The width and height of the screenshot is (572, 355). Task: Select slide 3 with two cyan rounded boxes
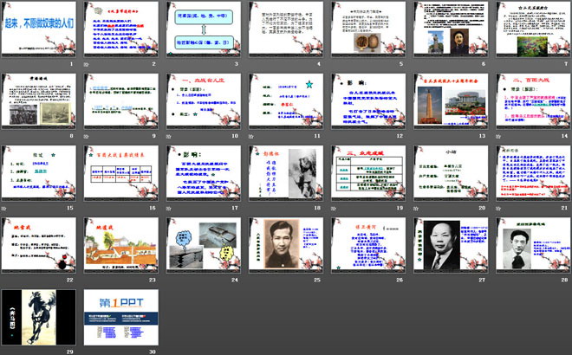click(204, 29)
